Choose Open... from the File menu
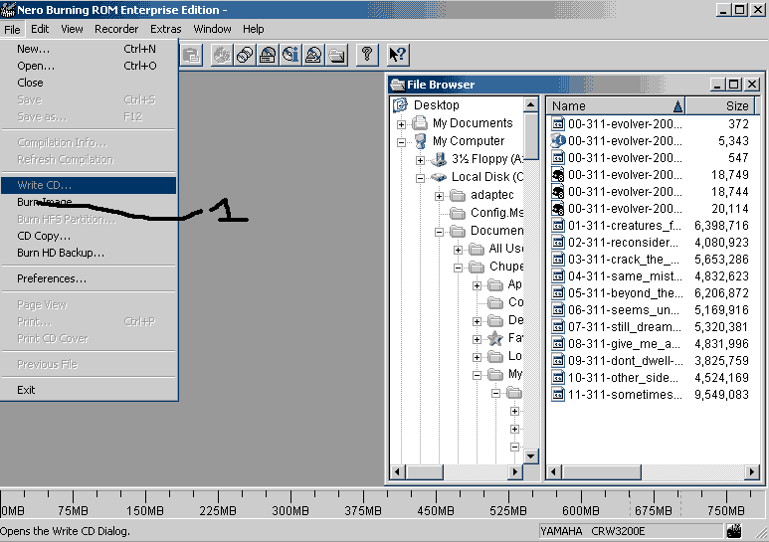 [89, 66]
